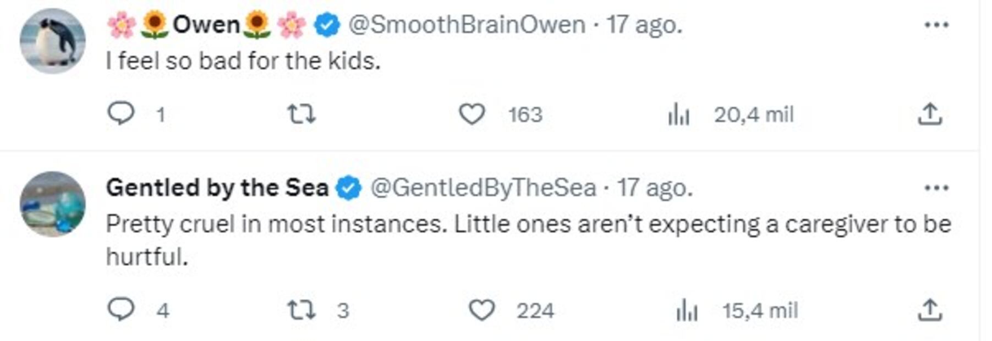
Task: Click the Owen display name
Action: point(206,25)
